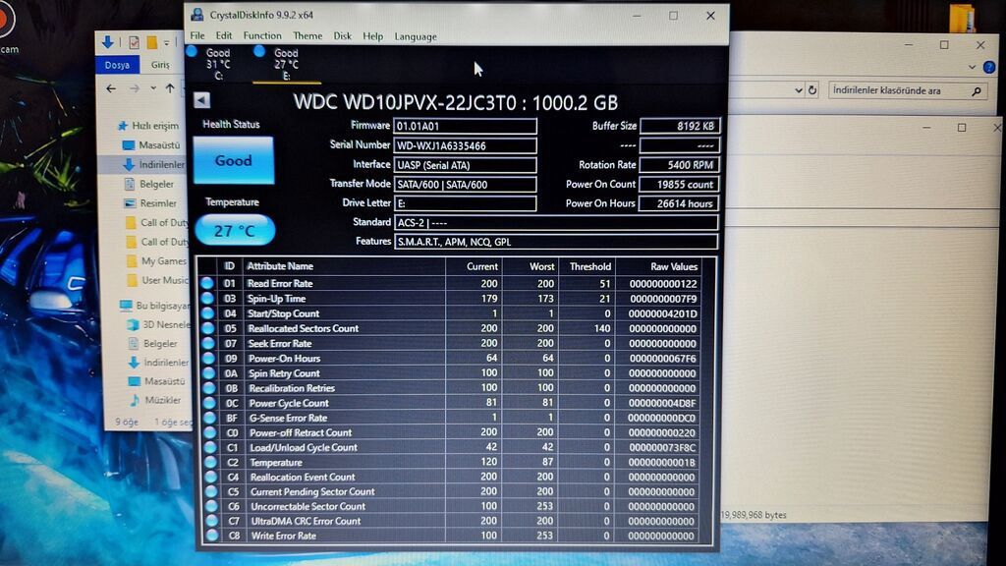Open the recent locations dropdown in File Explorer
The image size is (1006, 566).
(153, 88)
